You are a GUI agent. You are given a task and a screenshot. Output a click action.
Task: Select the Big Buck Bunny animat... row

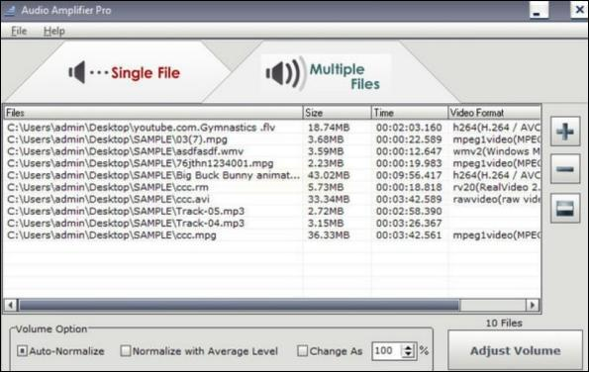(272, 175)
